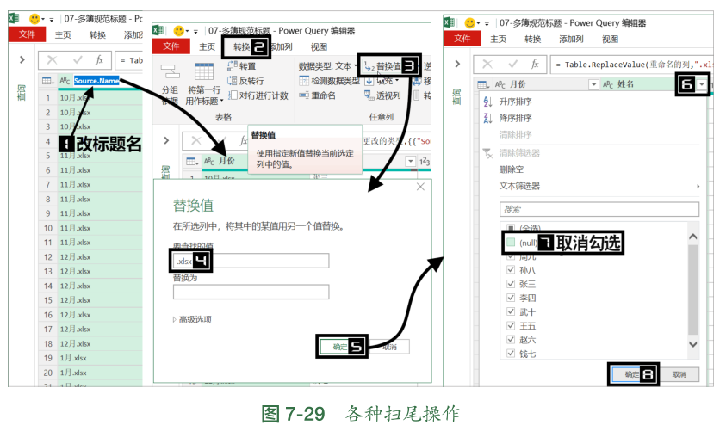Toggle the 张三 checkbox

pos(511,284)
